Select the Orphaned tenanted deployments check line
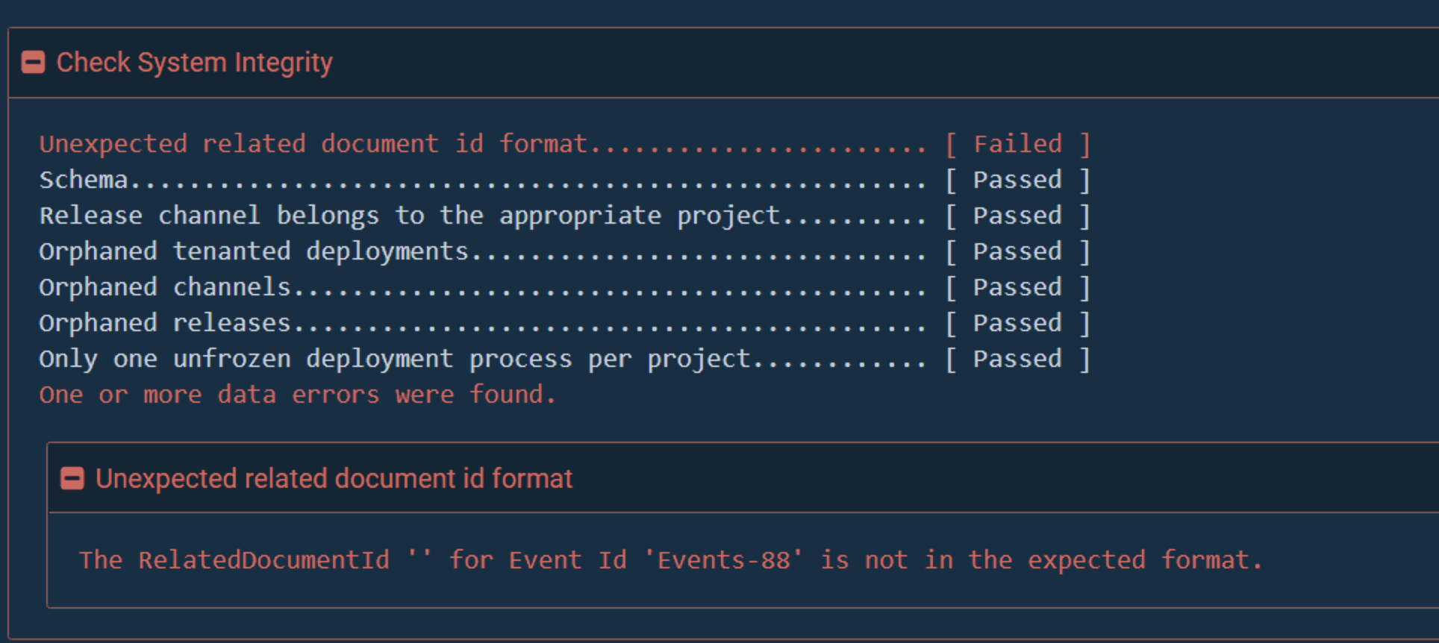Screen dimensions: 1439x643 [x=254, y=251]
